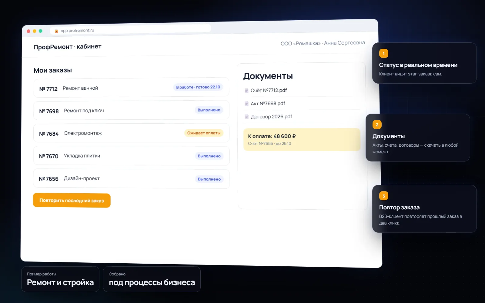Click the file icon beside Акт №7698.pdf
Image resolution: width=485 pixels, height=303 pixels.
click(x=247, y=104)
